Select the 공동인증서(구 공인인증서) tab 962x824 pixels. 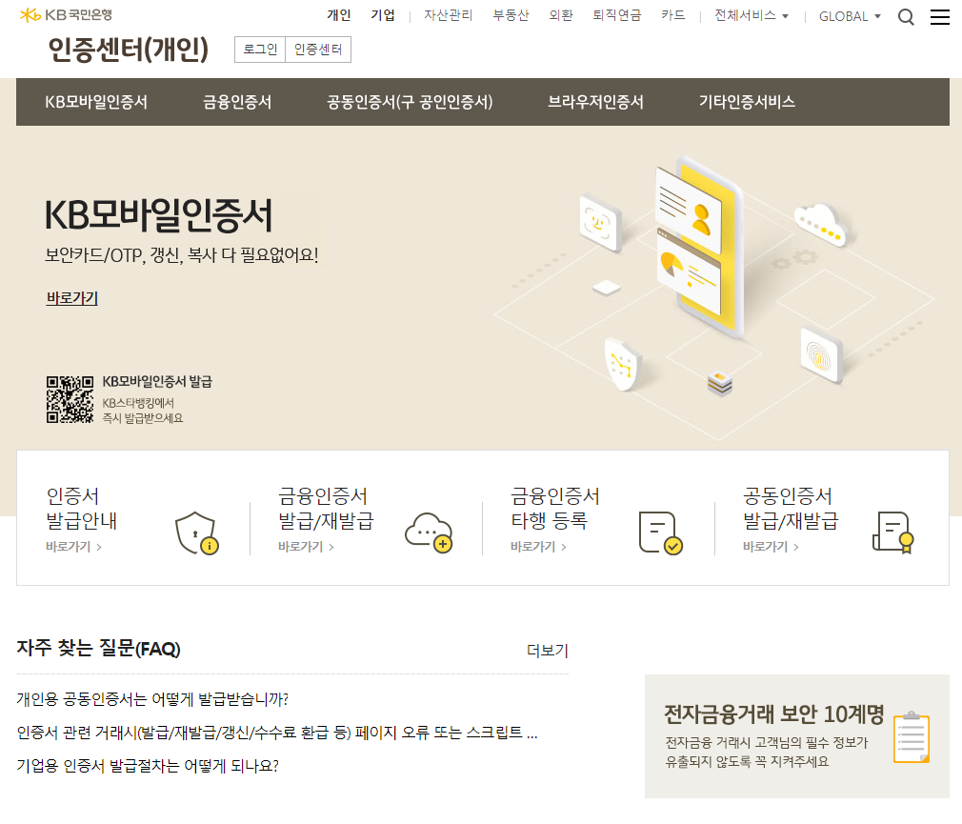410,102
